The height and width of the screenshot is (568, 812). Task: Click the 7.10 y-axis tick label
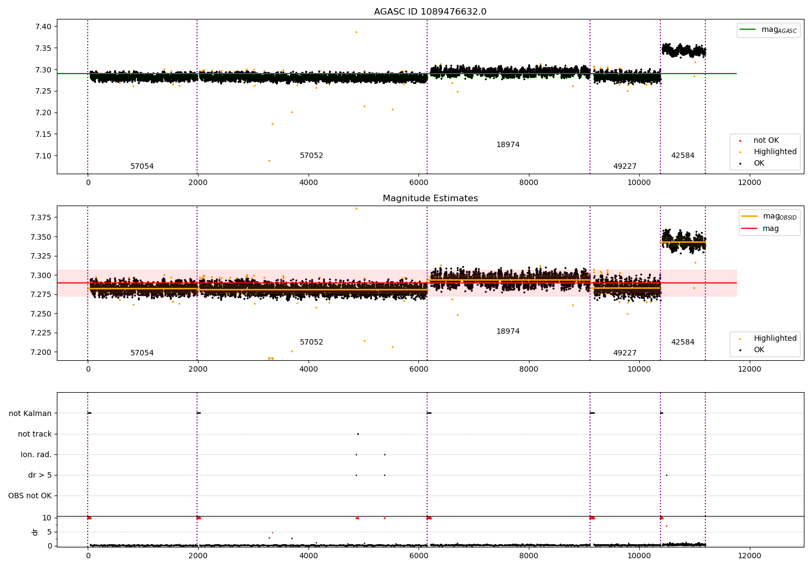[43, 156]
